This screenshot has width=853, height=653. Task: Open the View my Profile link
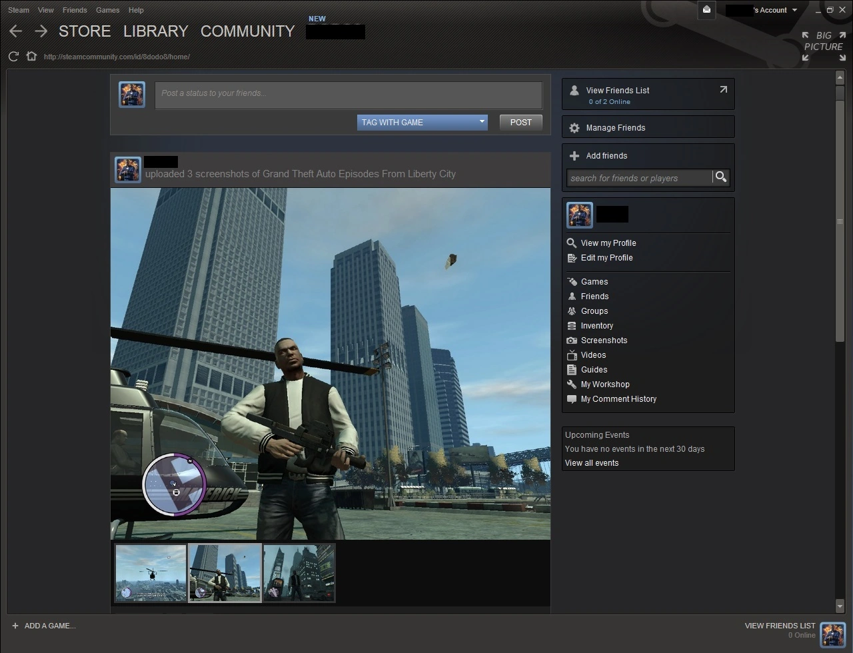[x=608, y=243]
